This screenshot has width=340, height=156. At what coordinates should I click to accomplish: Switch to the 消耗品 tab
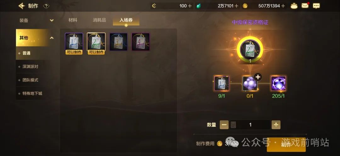click(99, 20)
